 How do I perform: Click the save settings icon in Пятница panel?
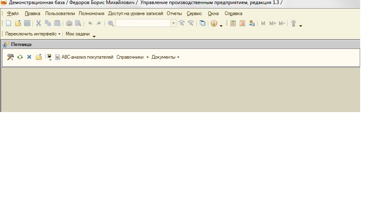tap(48, 57)
